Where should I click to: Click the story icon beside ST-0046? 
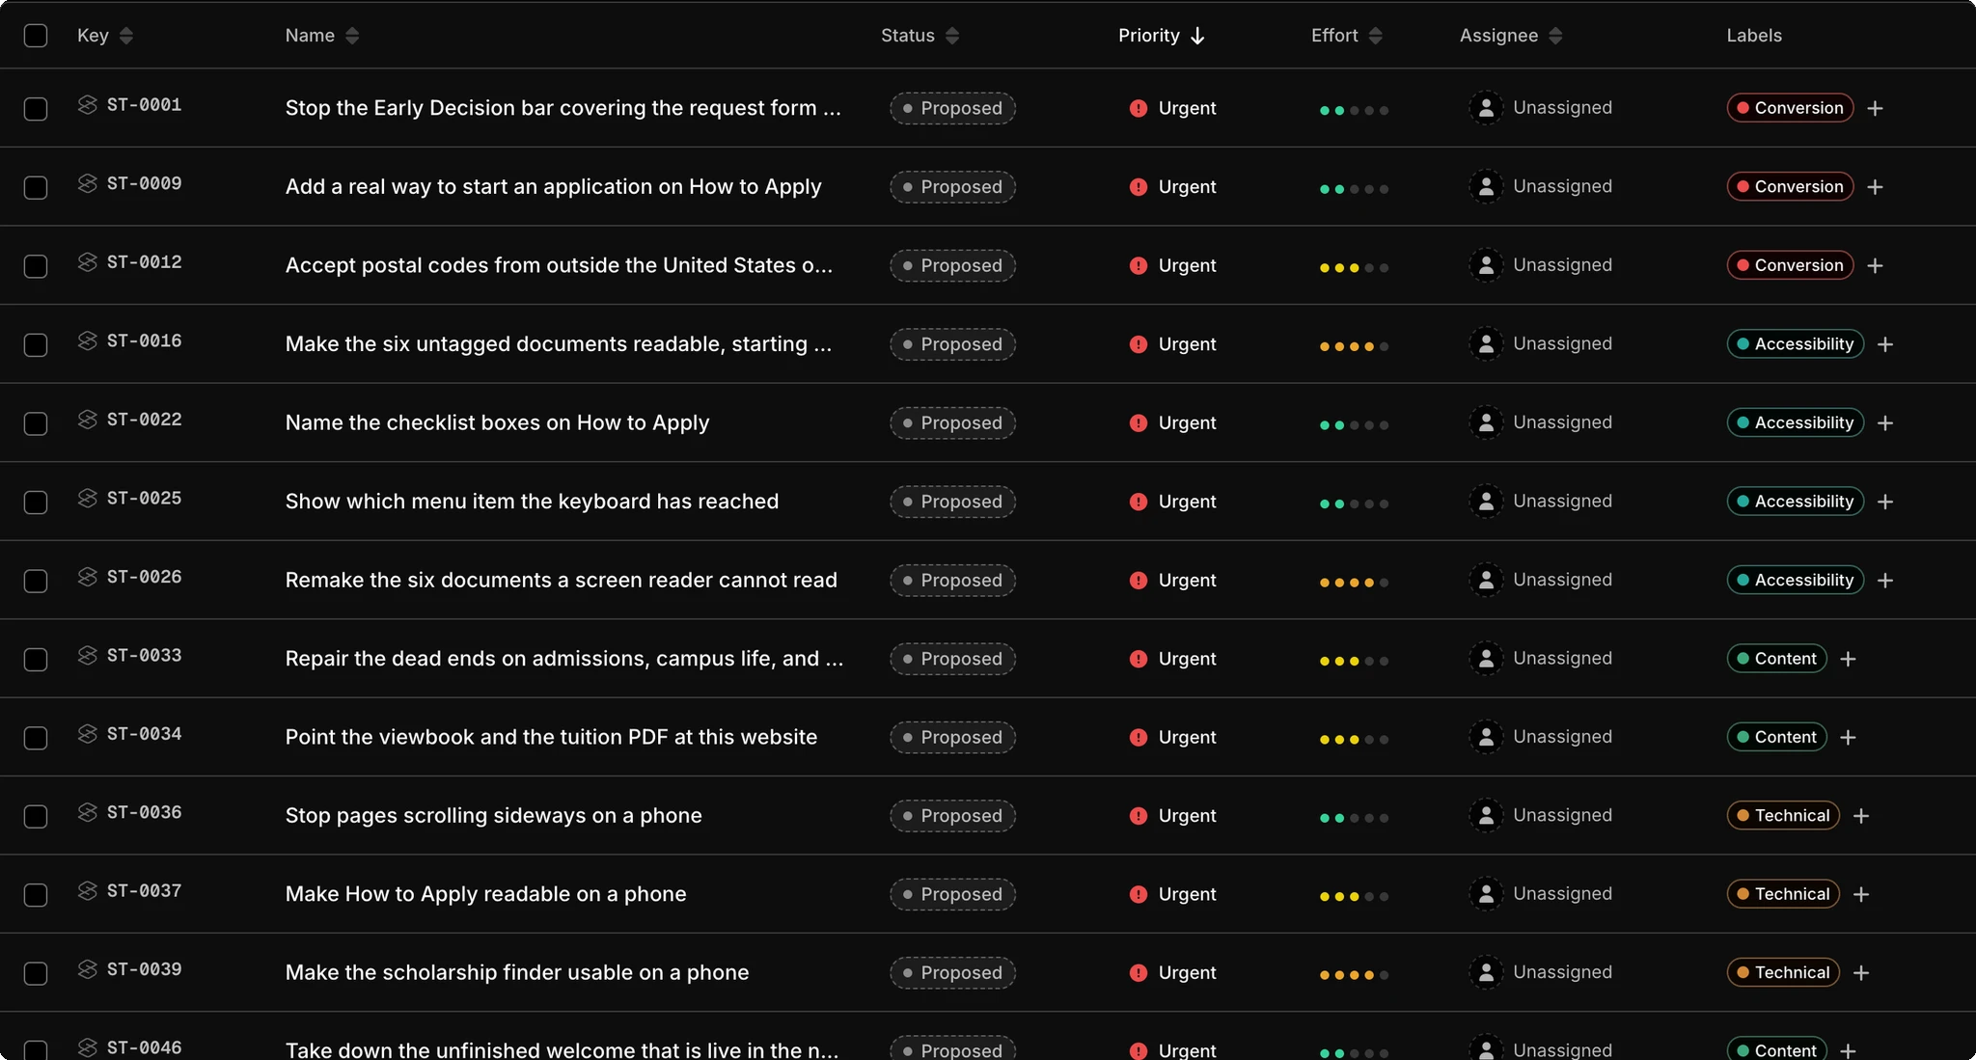88,1047
